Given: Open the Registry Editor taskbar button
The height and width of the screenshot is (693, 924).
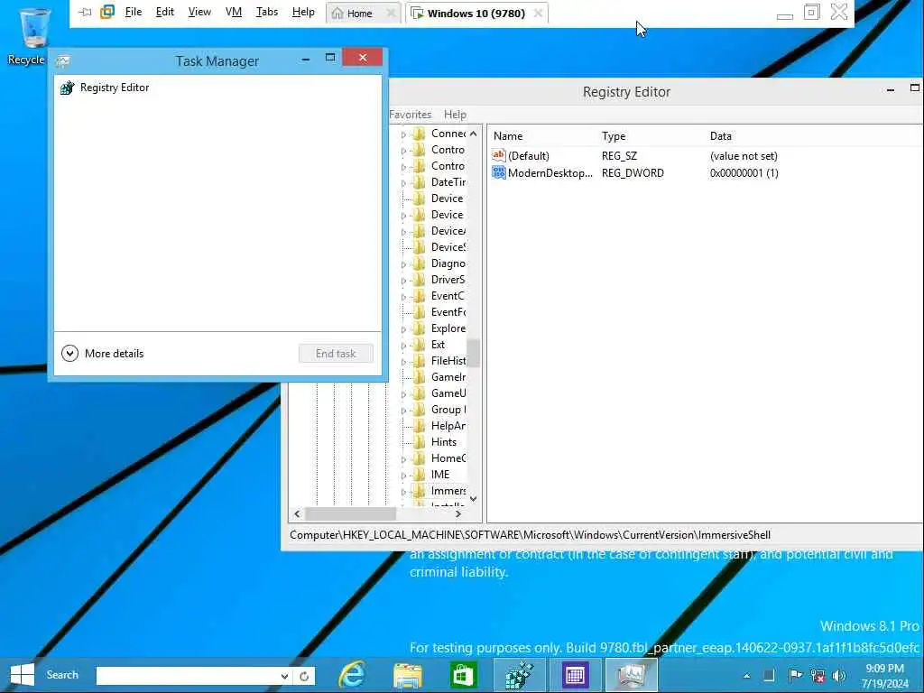Looking at the screenshot, I should pos(519,675).
